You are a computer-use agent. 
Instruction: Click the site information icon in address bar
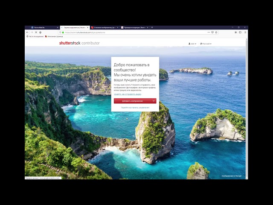click(60, 32)
